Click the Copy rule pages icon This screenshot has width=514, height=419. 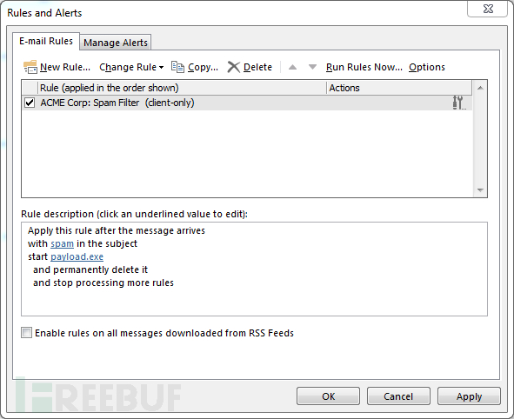click(178, 67)
